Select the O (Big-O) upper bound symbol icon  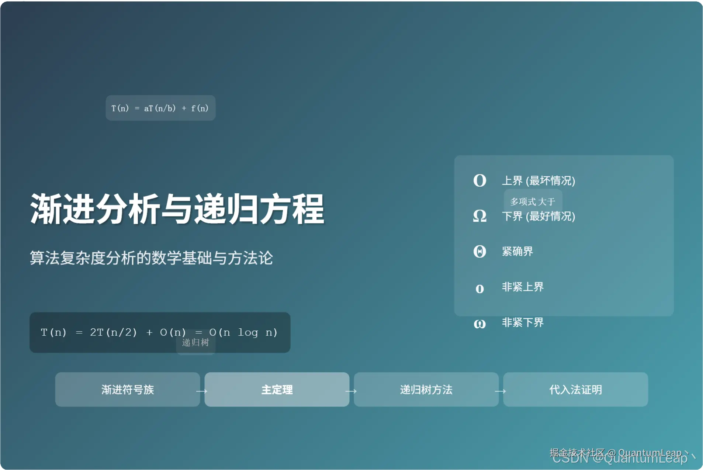[479, 180]
